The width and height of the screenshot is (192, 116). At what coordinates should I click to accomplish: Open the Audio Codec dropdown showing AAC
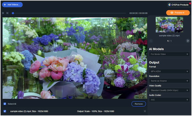click(169, 100)
